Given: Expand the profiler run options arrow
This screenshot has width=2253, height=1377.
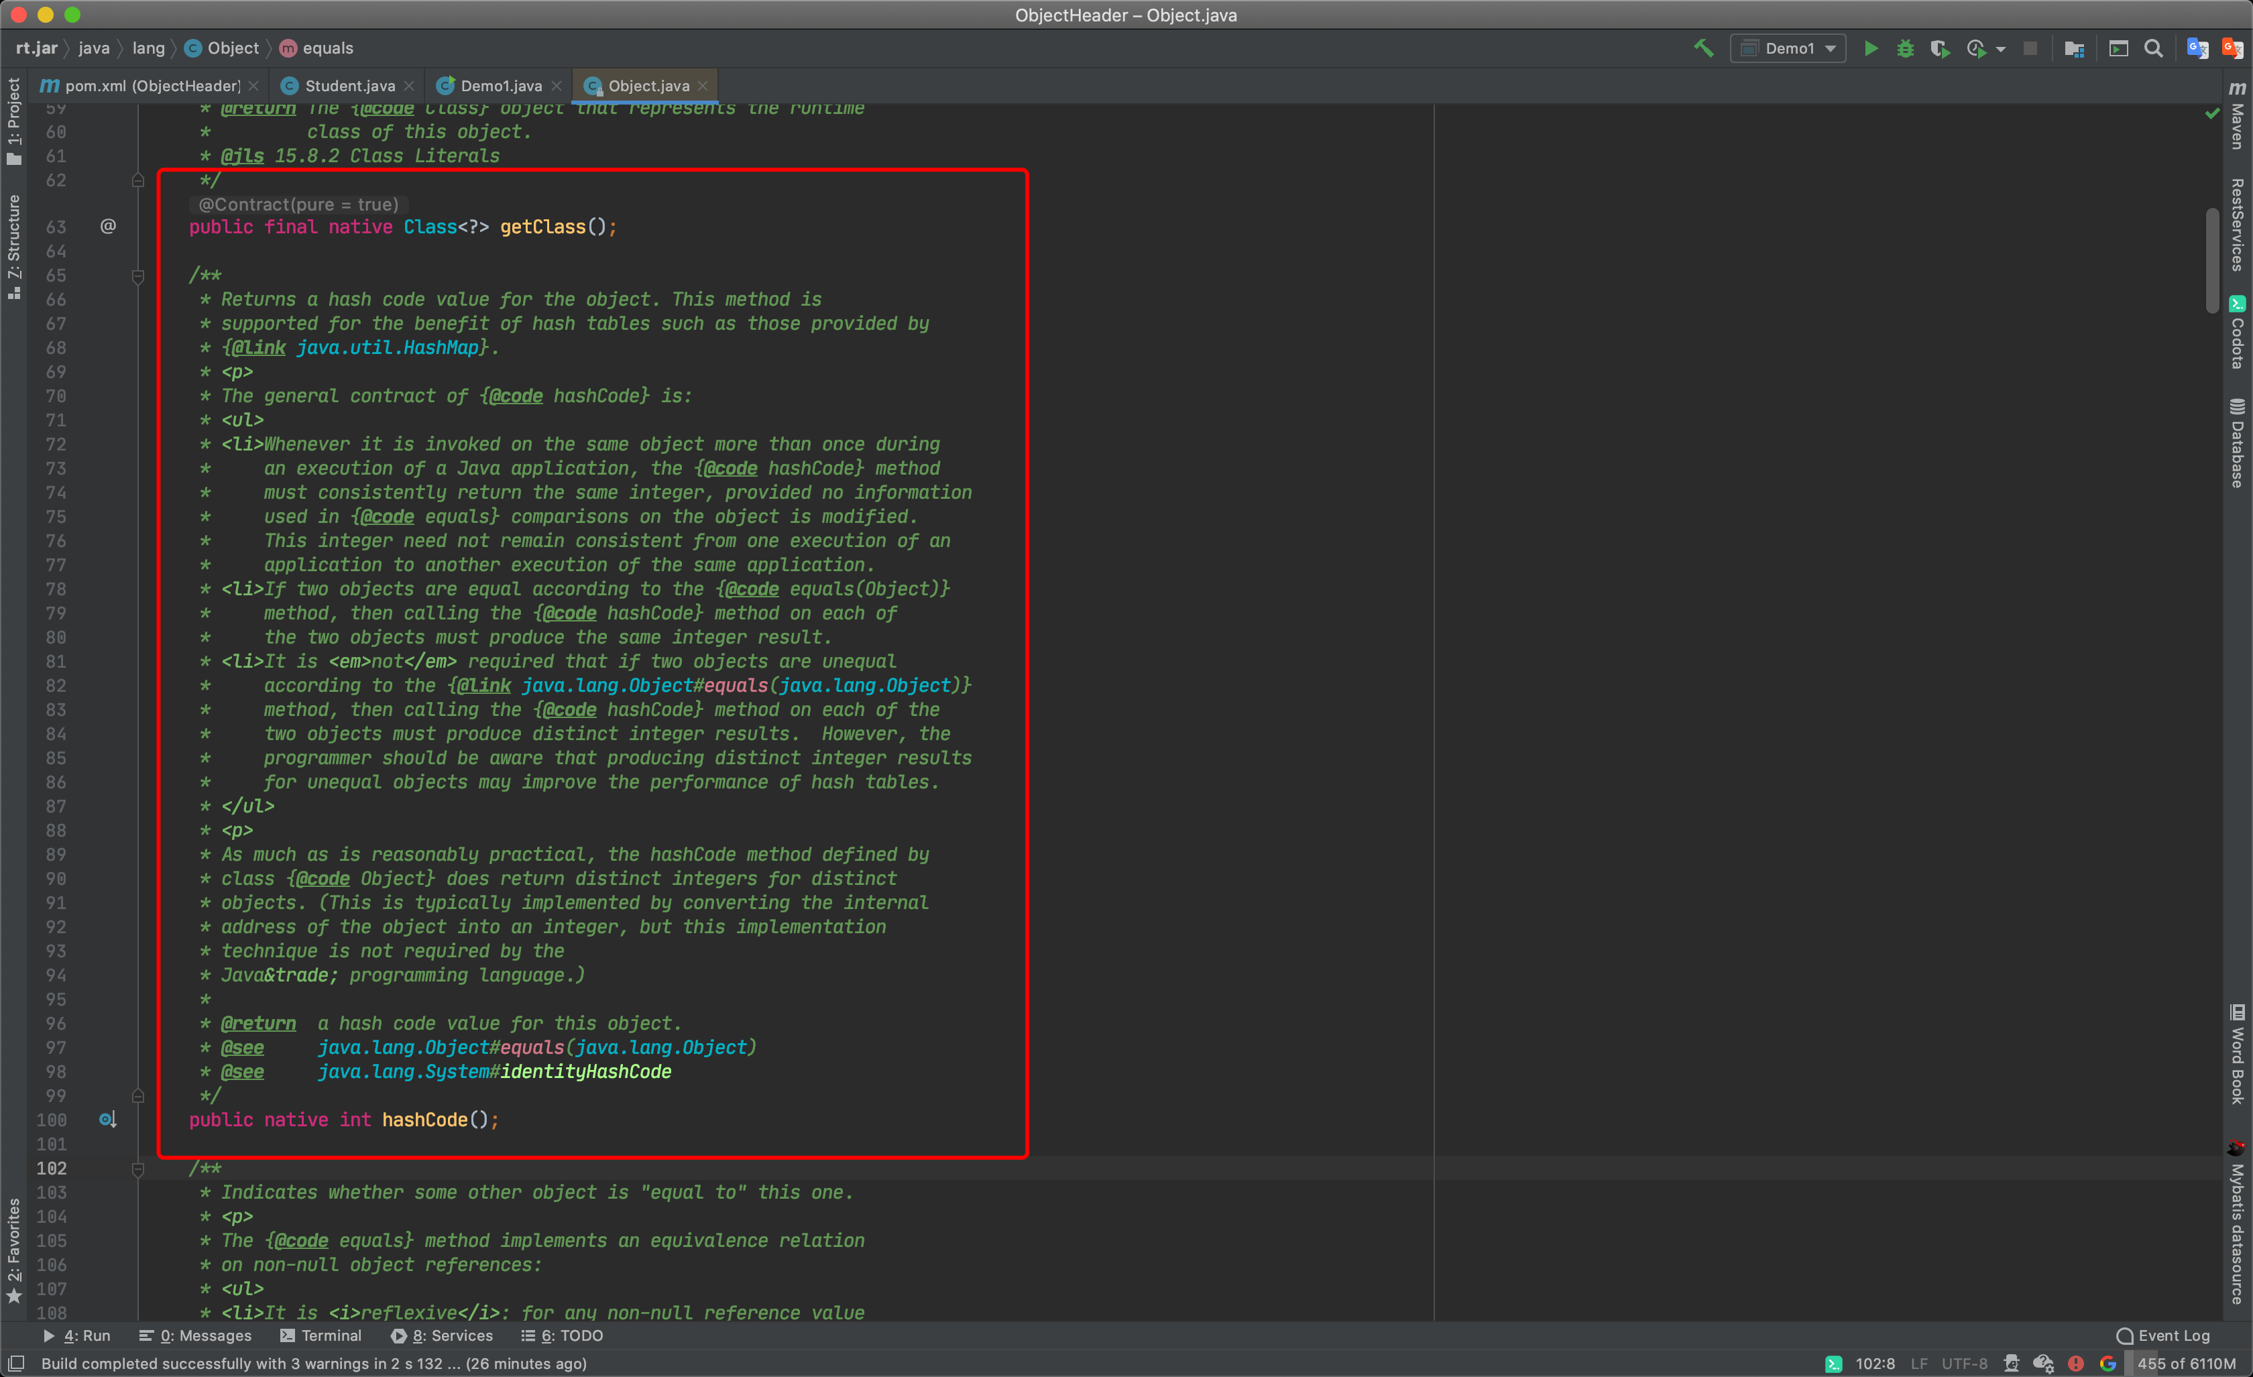Looking at the screenshot, I should 2001,50.
